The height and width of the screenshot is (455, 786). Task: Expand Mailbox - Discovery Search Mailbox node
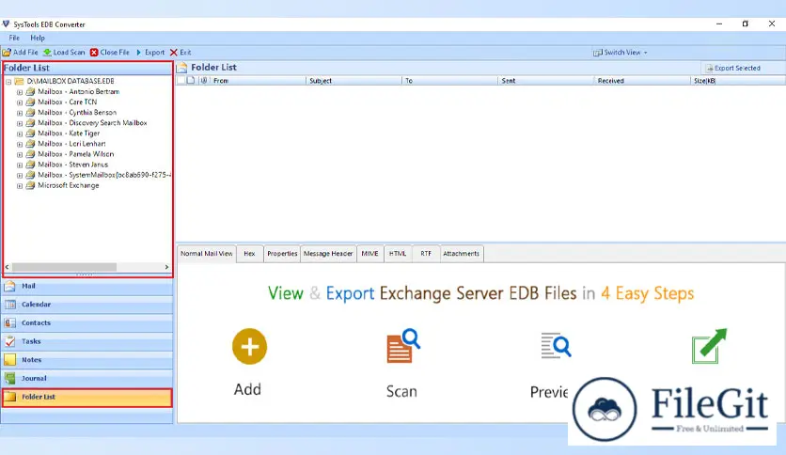(20, 123)
